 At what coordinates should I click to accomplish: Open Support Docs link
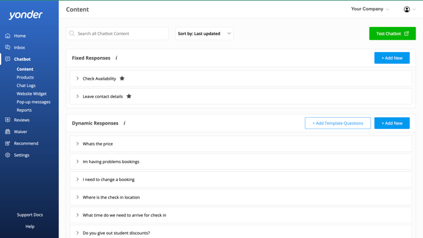pos(30,215)
